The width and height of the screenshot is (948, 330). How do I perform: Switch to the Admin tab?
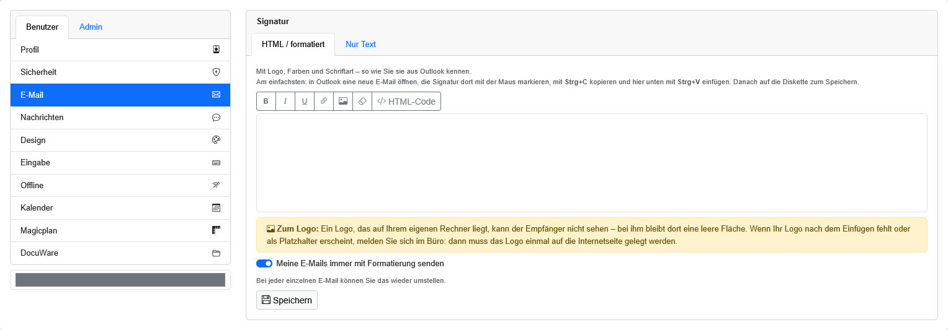click(91, 27)
